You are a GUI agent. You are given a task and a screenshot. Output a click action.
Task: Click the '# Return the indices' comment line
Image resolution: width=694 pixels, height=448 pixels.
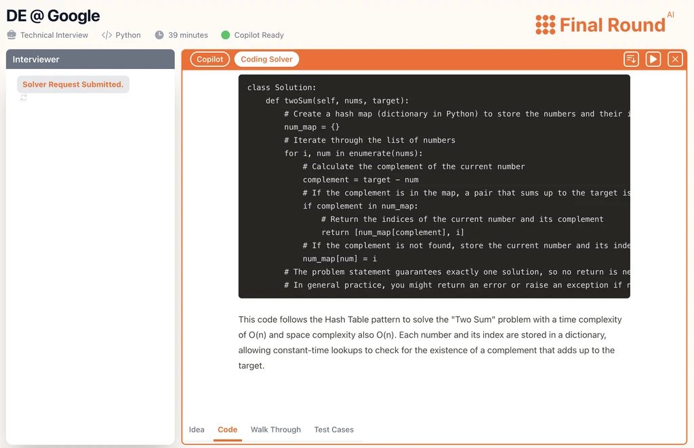[x=462, y=219]
